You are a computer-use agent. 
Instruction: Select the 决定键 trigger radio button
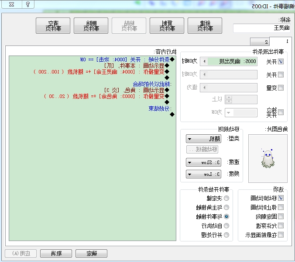[x=226, y=198]
